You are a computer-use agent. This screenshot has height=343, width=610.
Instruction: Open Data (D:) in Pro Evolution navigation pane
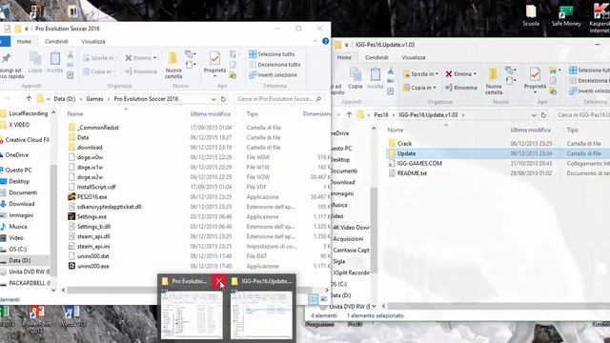pyautogui.click(x=19, y=260)
